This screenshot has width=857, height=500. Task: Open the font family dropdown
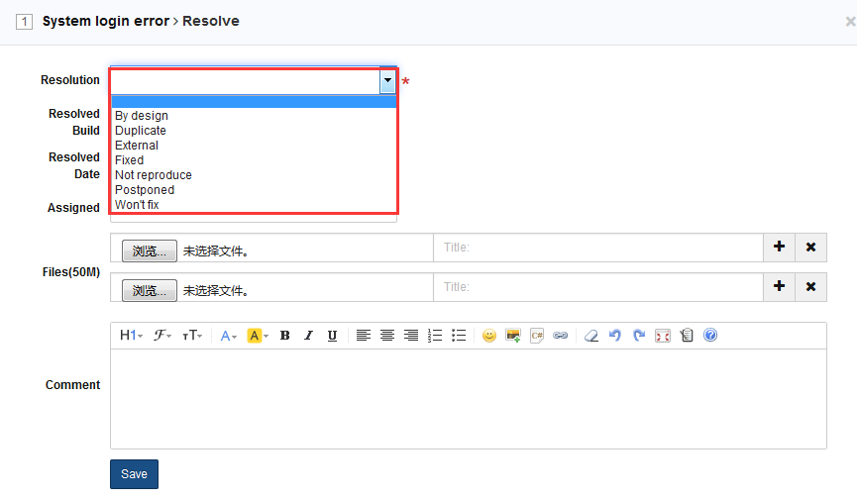(x=162, y=336)
